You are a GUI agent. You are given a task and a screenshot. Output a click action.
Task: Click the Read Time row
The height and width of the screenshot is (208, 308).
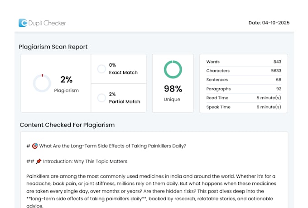(x=244, y=98)
